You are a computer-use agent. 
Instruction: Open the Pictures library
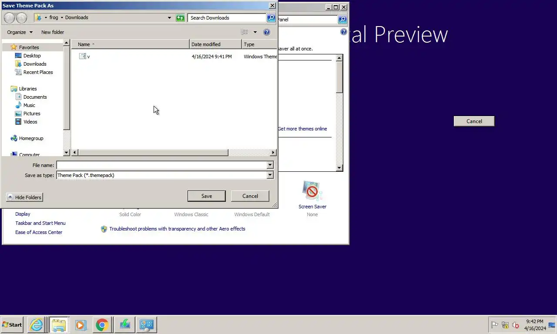(32, 114)
